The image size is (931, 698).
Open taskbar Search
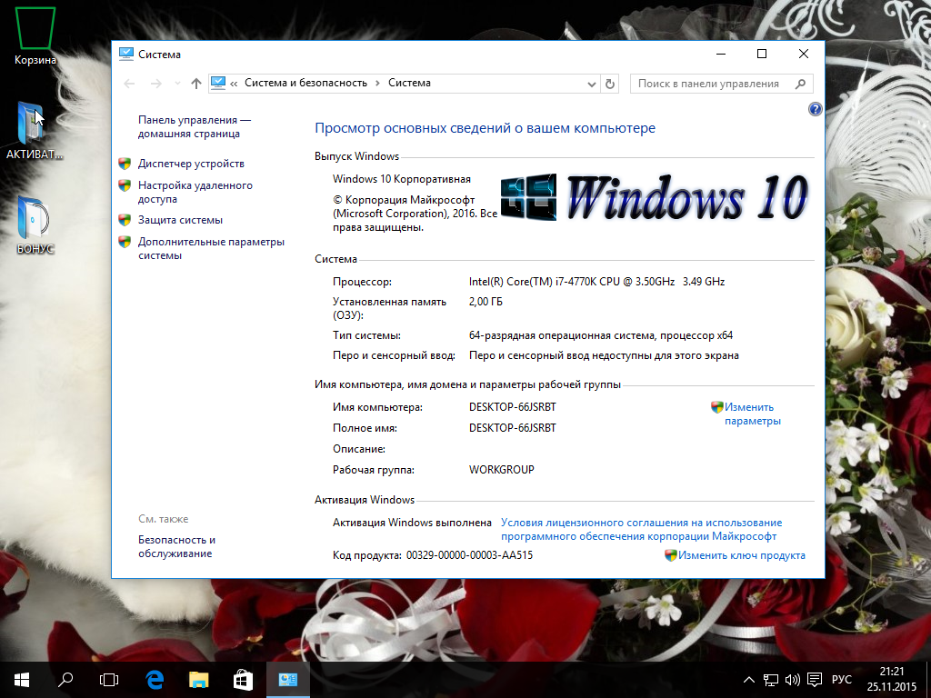(65, 680)
